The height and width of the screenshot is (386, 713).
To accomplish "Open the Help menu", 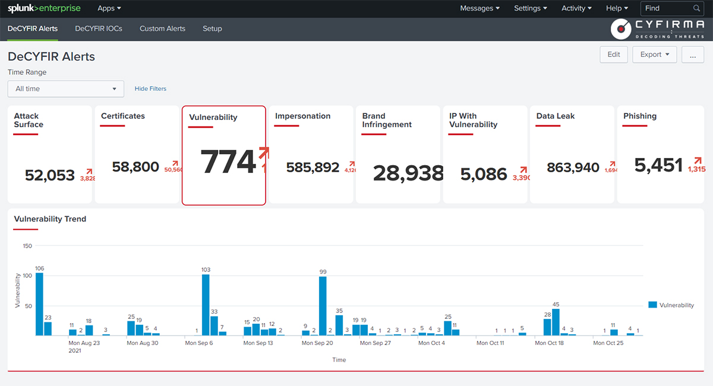I will 617,8.
